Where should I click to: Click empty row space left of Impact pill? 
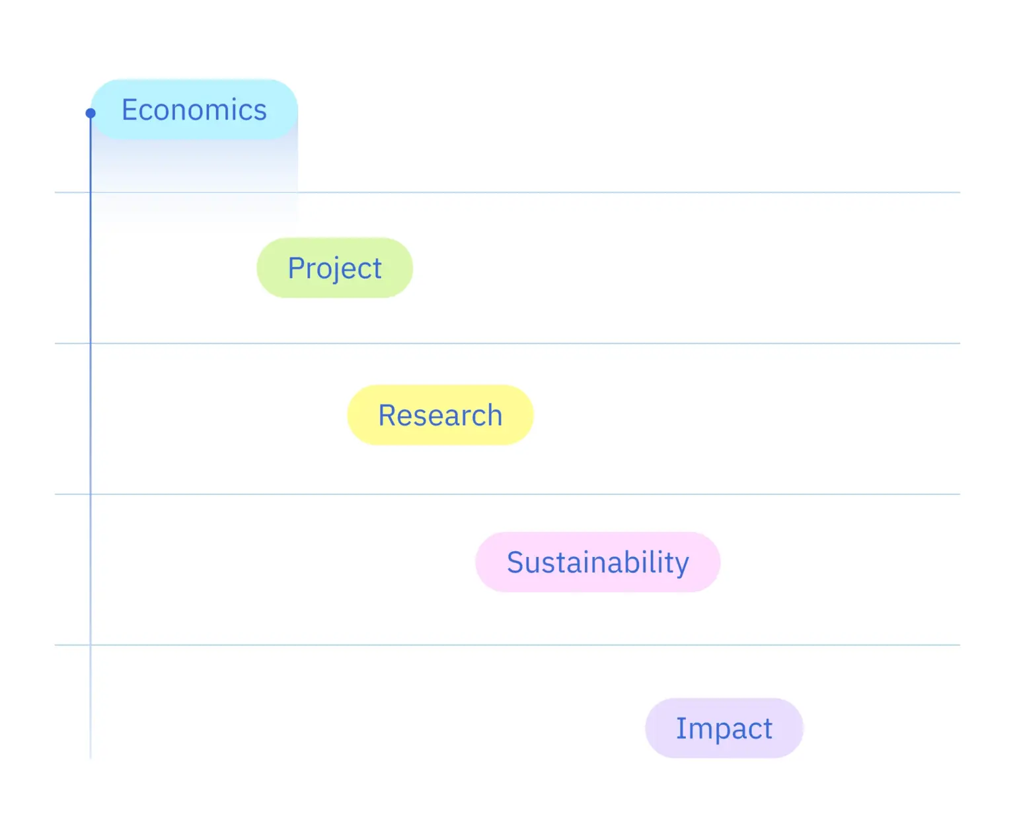[x=369, y=728]
